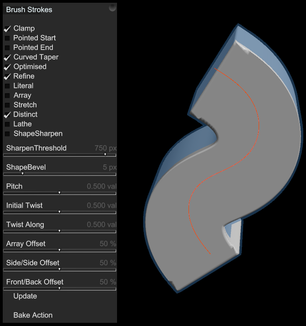Viewport: 306px width, 326px height.
Task: Click the Front/Back Offset 50 % value
Action: point(108,282)
